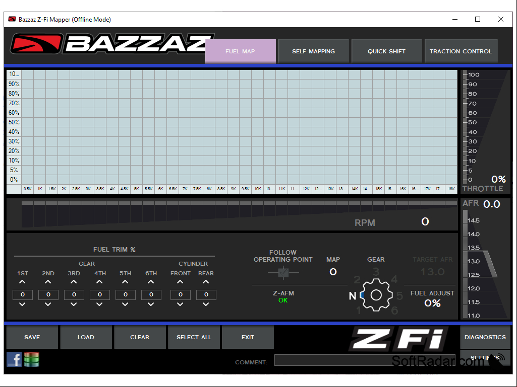Minimize the Z-Fi Mapper window
The height and width of the screenshot is (387, 517).
click(455, 19)
